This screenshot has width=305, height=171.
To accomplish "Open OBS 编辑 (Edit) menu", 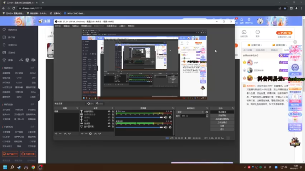I will pos(66,26).
